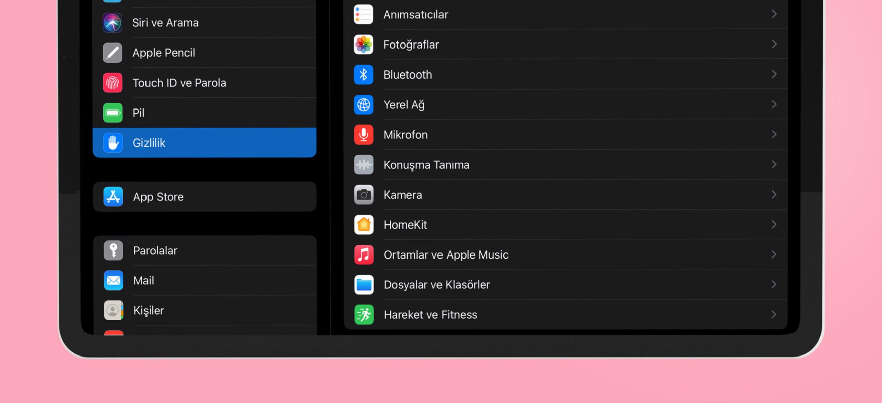882x403 pixels.
Task: Tap the green Pil battery icon
Action: (x=112, y=113)
